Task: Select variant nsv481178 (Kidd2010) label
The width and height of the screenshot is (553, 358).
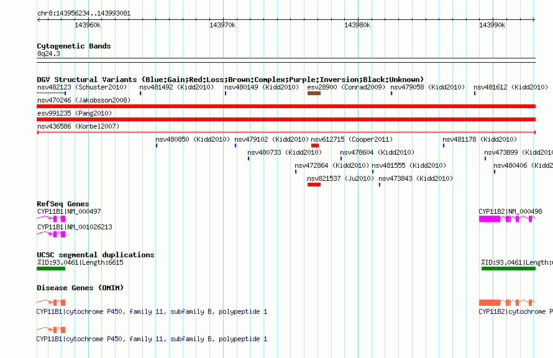Action: 480,139
